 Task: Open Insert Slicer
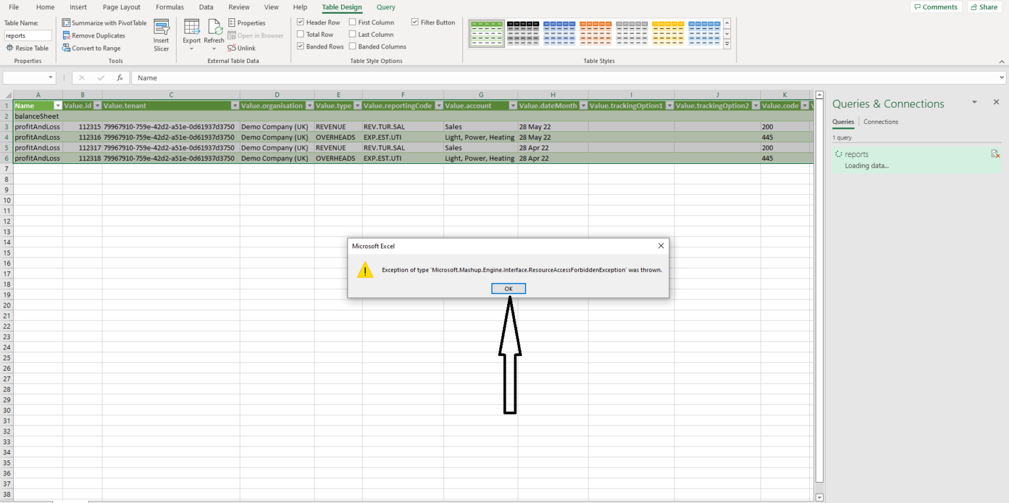[161, 35]
